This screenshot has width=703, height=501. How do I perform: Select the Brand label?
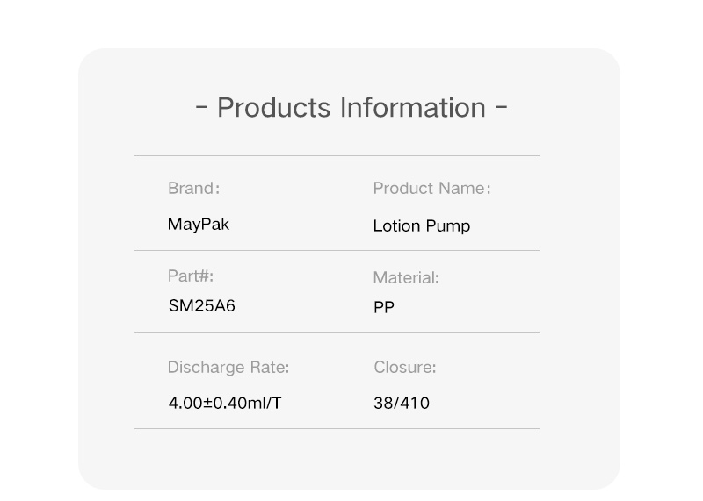coord(193,188)
